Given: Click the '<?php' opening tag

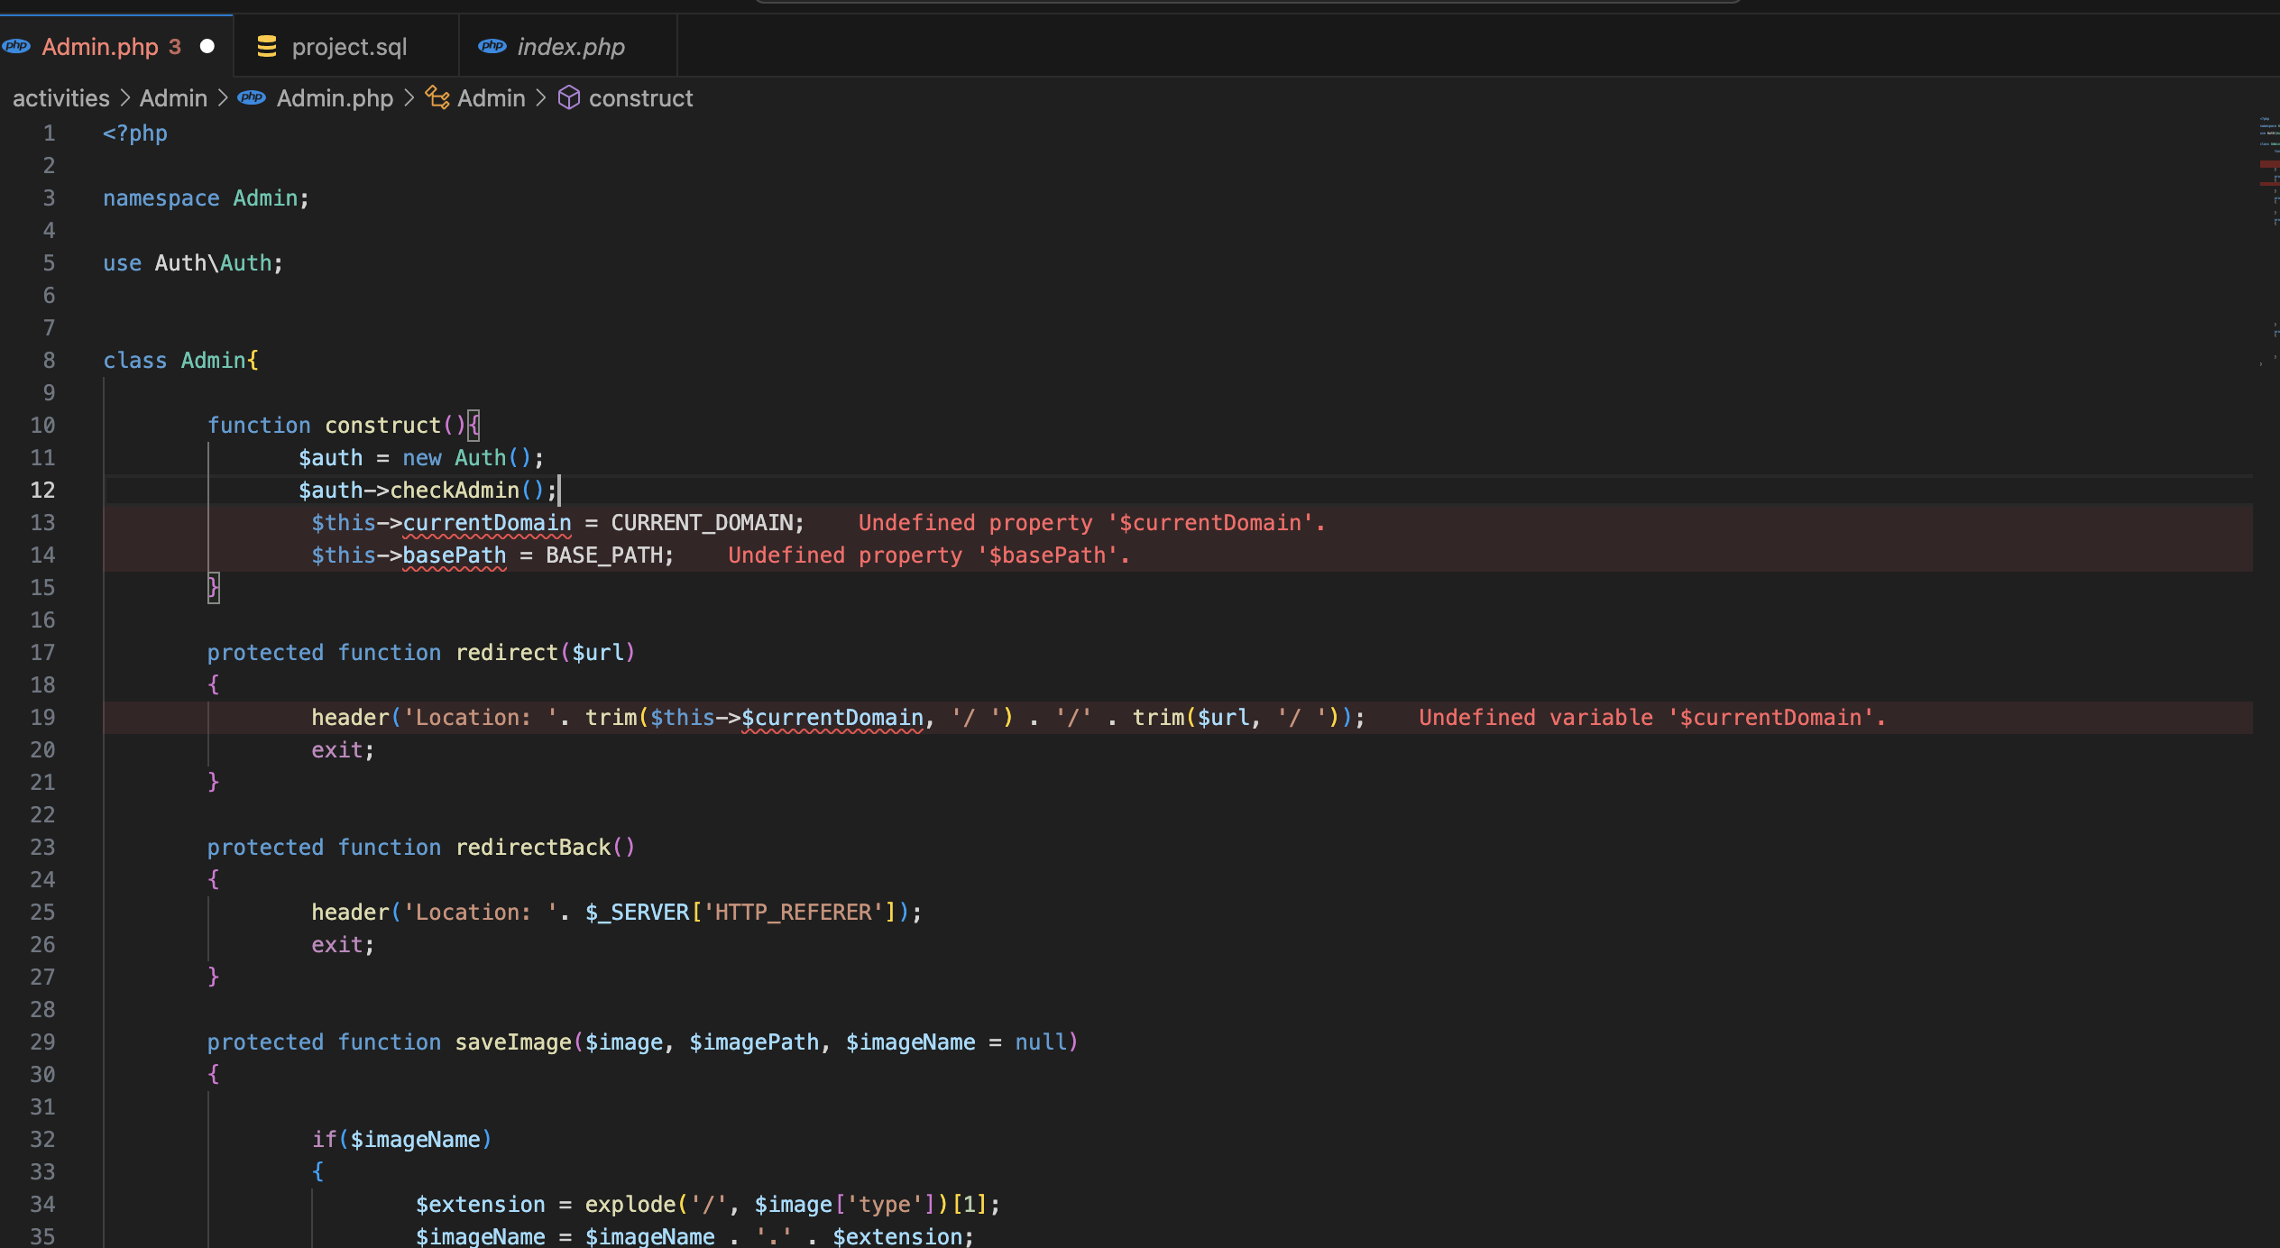Looking at the screenshot, I should point(135,133).
